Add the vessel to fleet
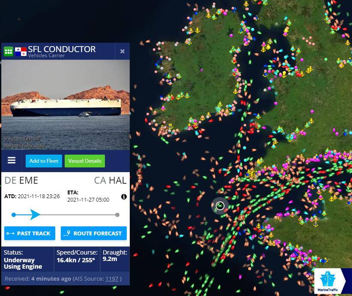The width and height of the screenshot is (352, 296). click(44, 161)
